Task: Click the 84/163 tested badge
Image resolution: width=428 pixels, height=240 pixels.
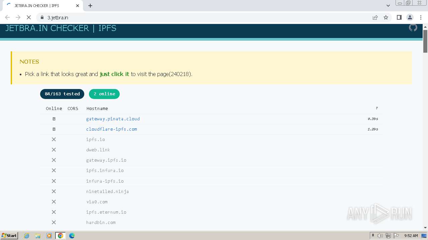Action: click(x=62, y=94)
